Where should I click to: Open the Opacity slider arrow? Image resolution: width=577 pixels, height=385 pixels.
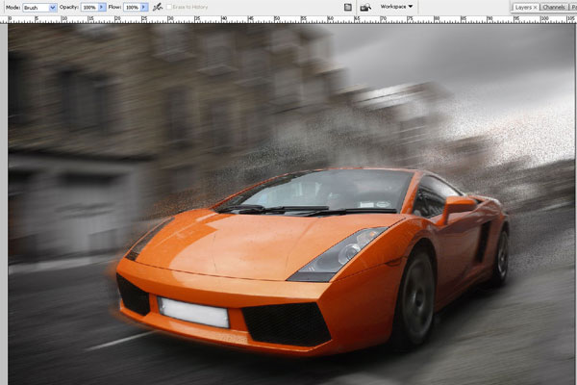102,7
